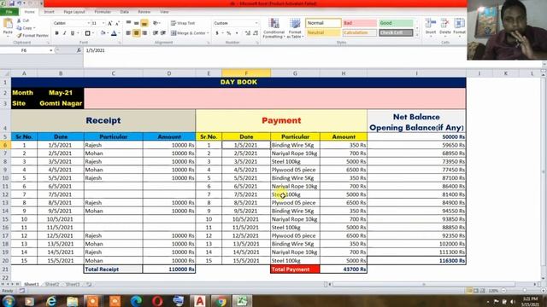Open the text Orientation button
This screenshot has height=307, width=547.
coord(156,23)
